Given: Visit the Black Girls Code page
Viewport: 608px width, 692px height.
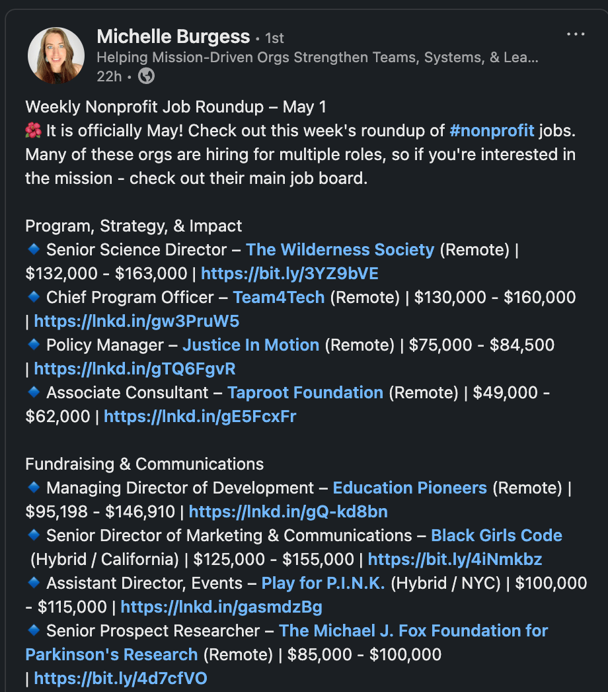Looking at the screenshot, I should tap(496, 536).
